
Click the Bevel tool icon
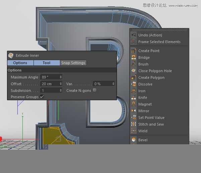134,140
